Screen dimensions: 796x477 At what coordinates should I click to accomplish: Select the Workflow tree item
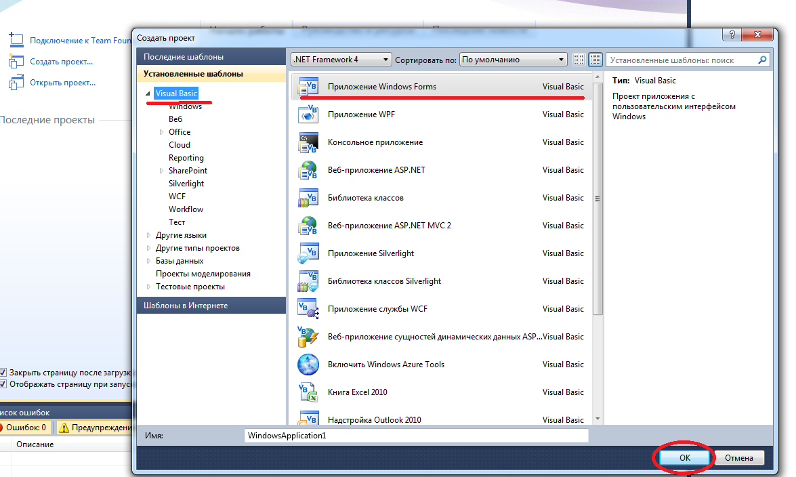click(x=186, y=209)
